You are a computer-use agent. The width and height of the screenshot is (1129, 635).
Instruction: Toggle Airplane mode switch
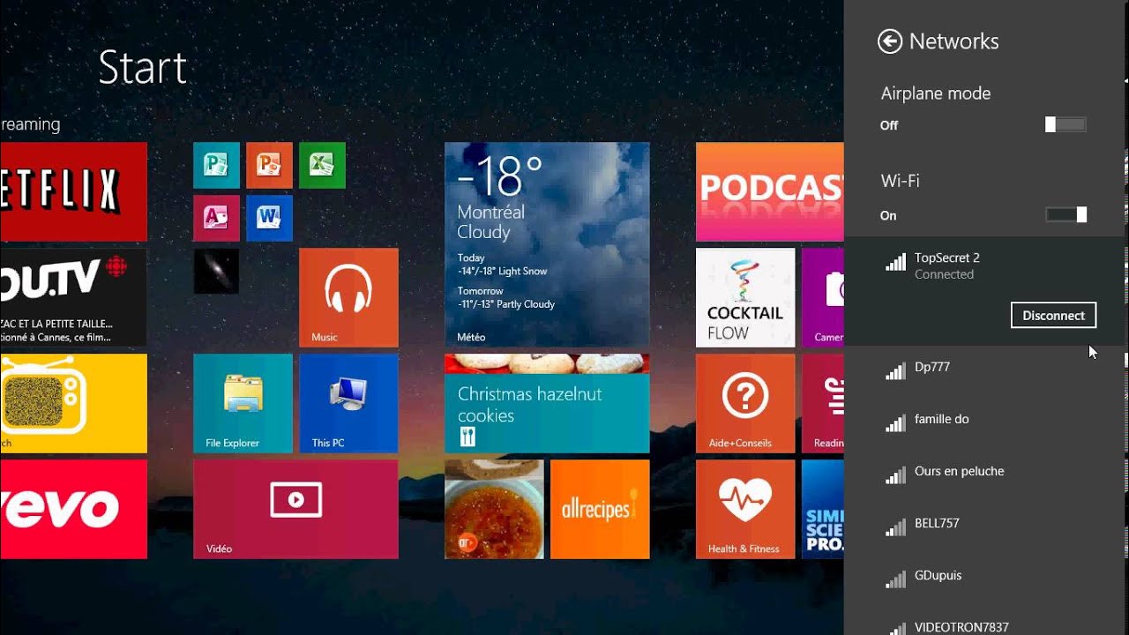(1065, 124)
